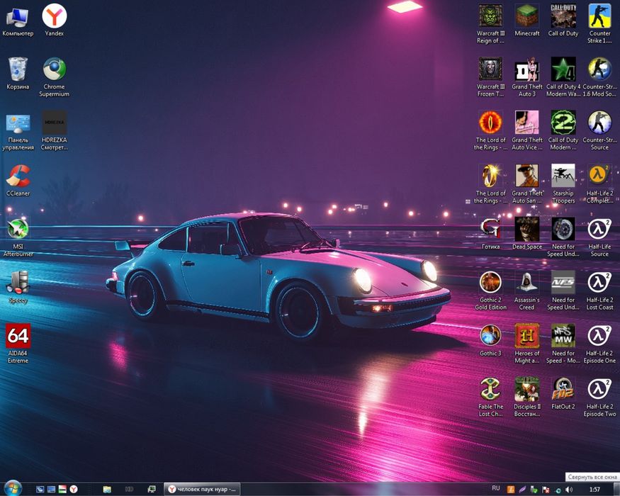The image size is (620, 496).
Task: Select the Half-Life 2 Lost Coast icon
Action: [x=599, y=291]
